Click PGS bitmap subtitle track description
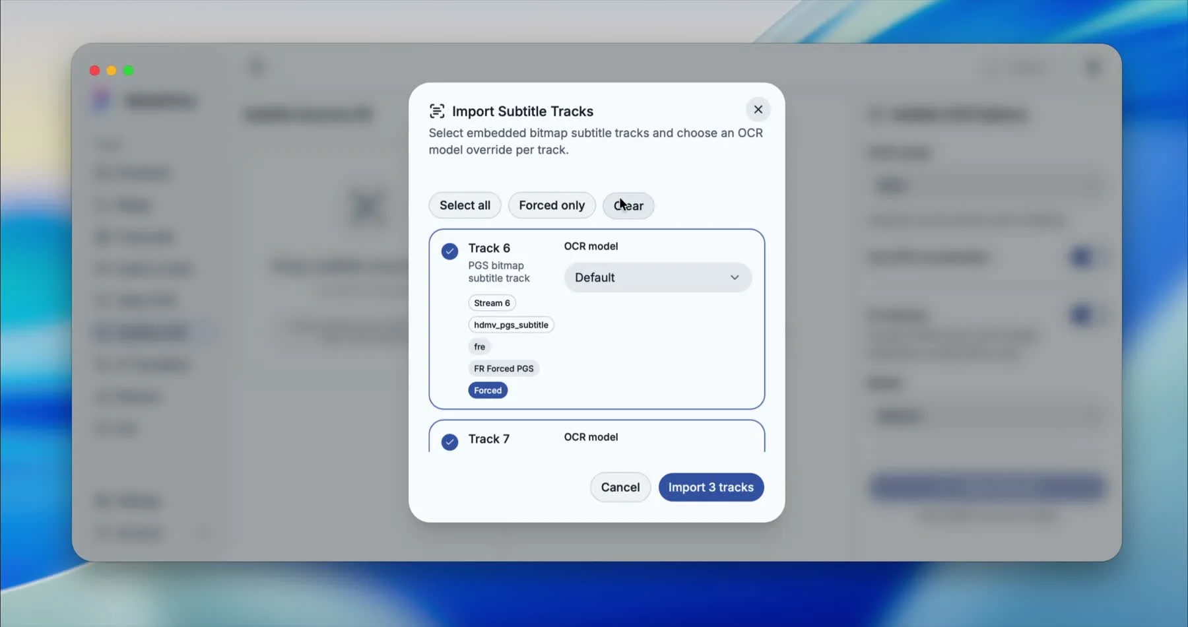The height and width of the screenshot is (627, 1188). (x=499, y=272)
